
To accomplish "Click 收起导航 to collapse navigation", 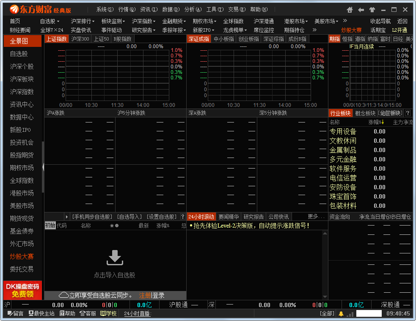I will pos(381,21).
